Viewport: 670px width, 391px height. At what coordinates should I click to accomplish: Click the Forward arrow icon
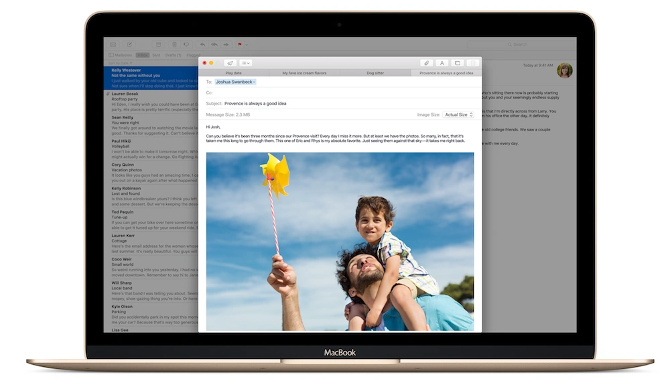click(x=226, y=45)
